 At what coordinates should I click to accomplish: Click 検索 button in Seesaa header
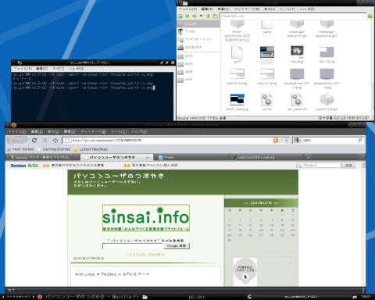[348, 166]
